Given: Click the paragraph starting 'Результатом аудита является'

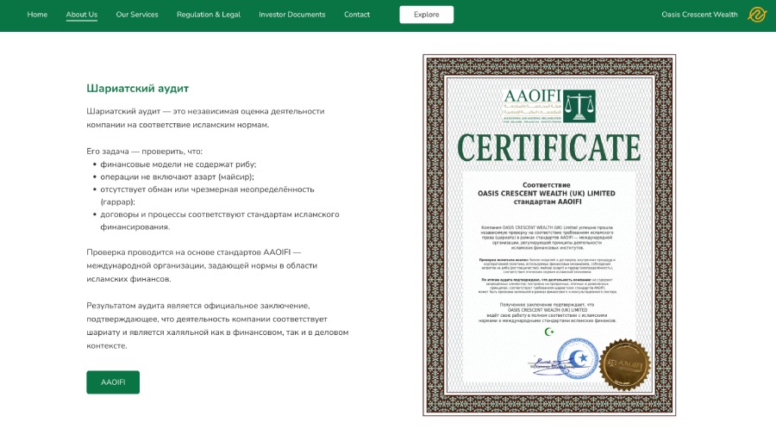Looking at the screenshot, I should tap(217, 326).
